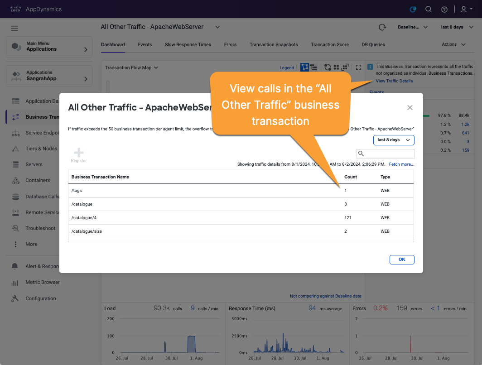The image size is (482, 365).
Task: Click the refresh icon near Baseline
Action: (x=382, y=27)
